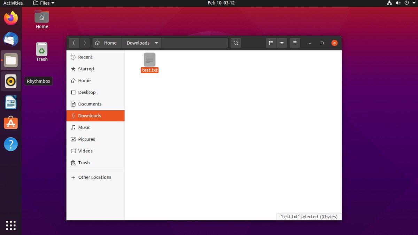Image resolution: width=418 pixels, height=235 pixels.
Task: Open the hamburger menu in Files
Action: (x=295, y=43)
